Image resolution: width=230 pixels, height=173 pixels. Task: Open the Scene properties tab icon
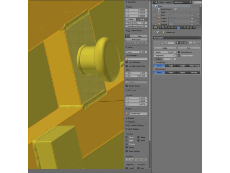166,27
